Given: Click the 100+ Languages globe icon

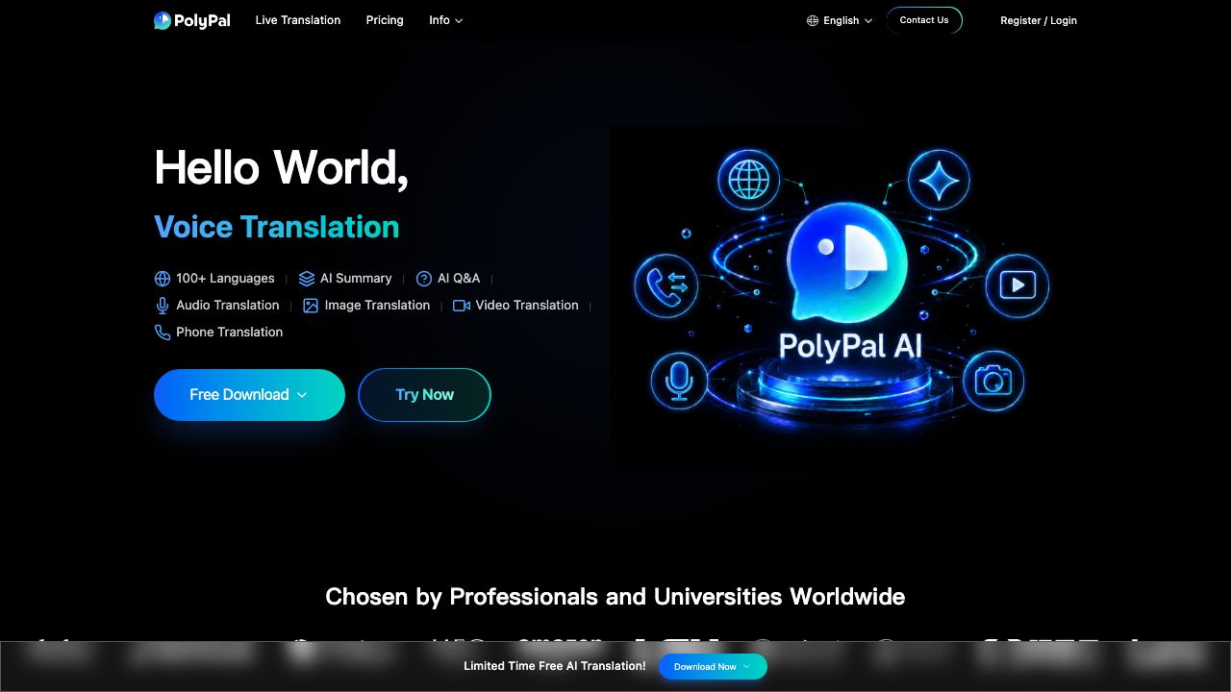Looking at the screenshot, I should (x=163, y=279).
